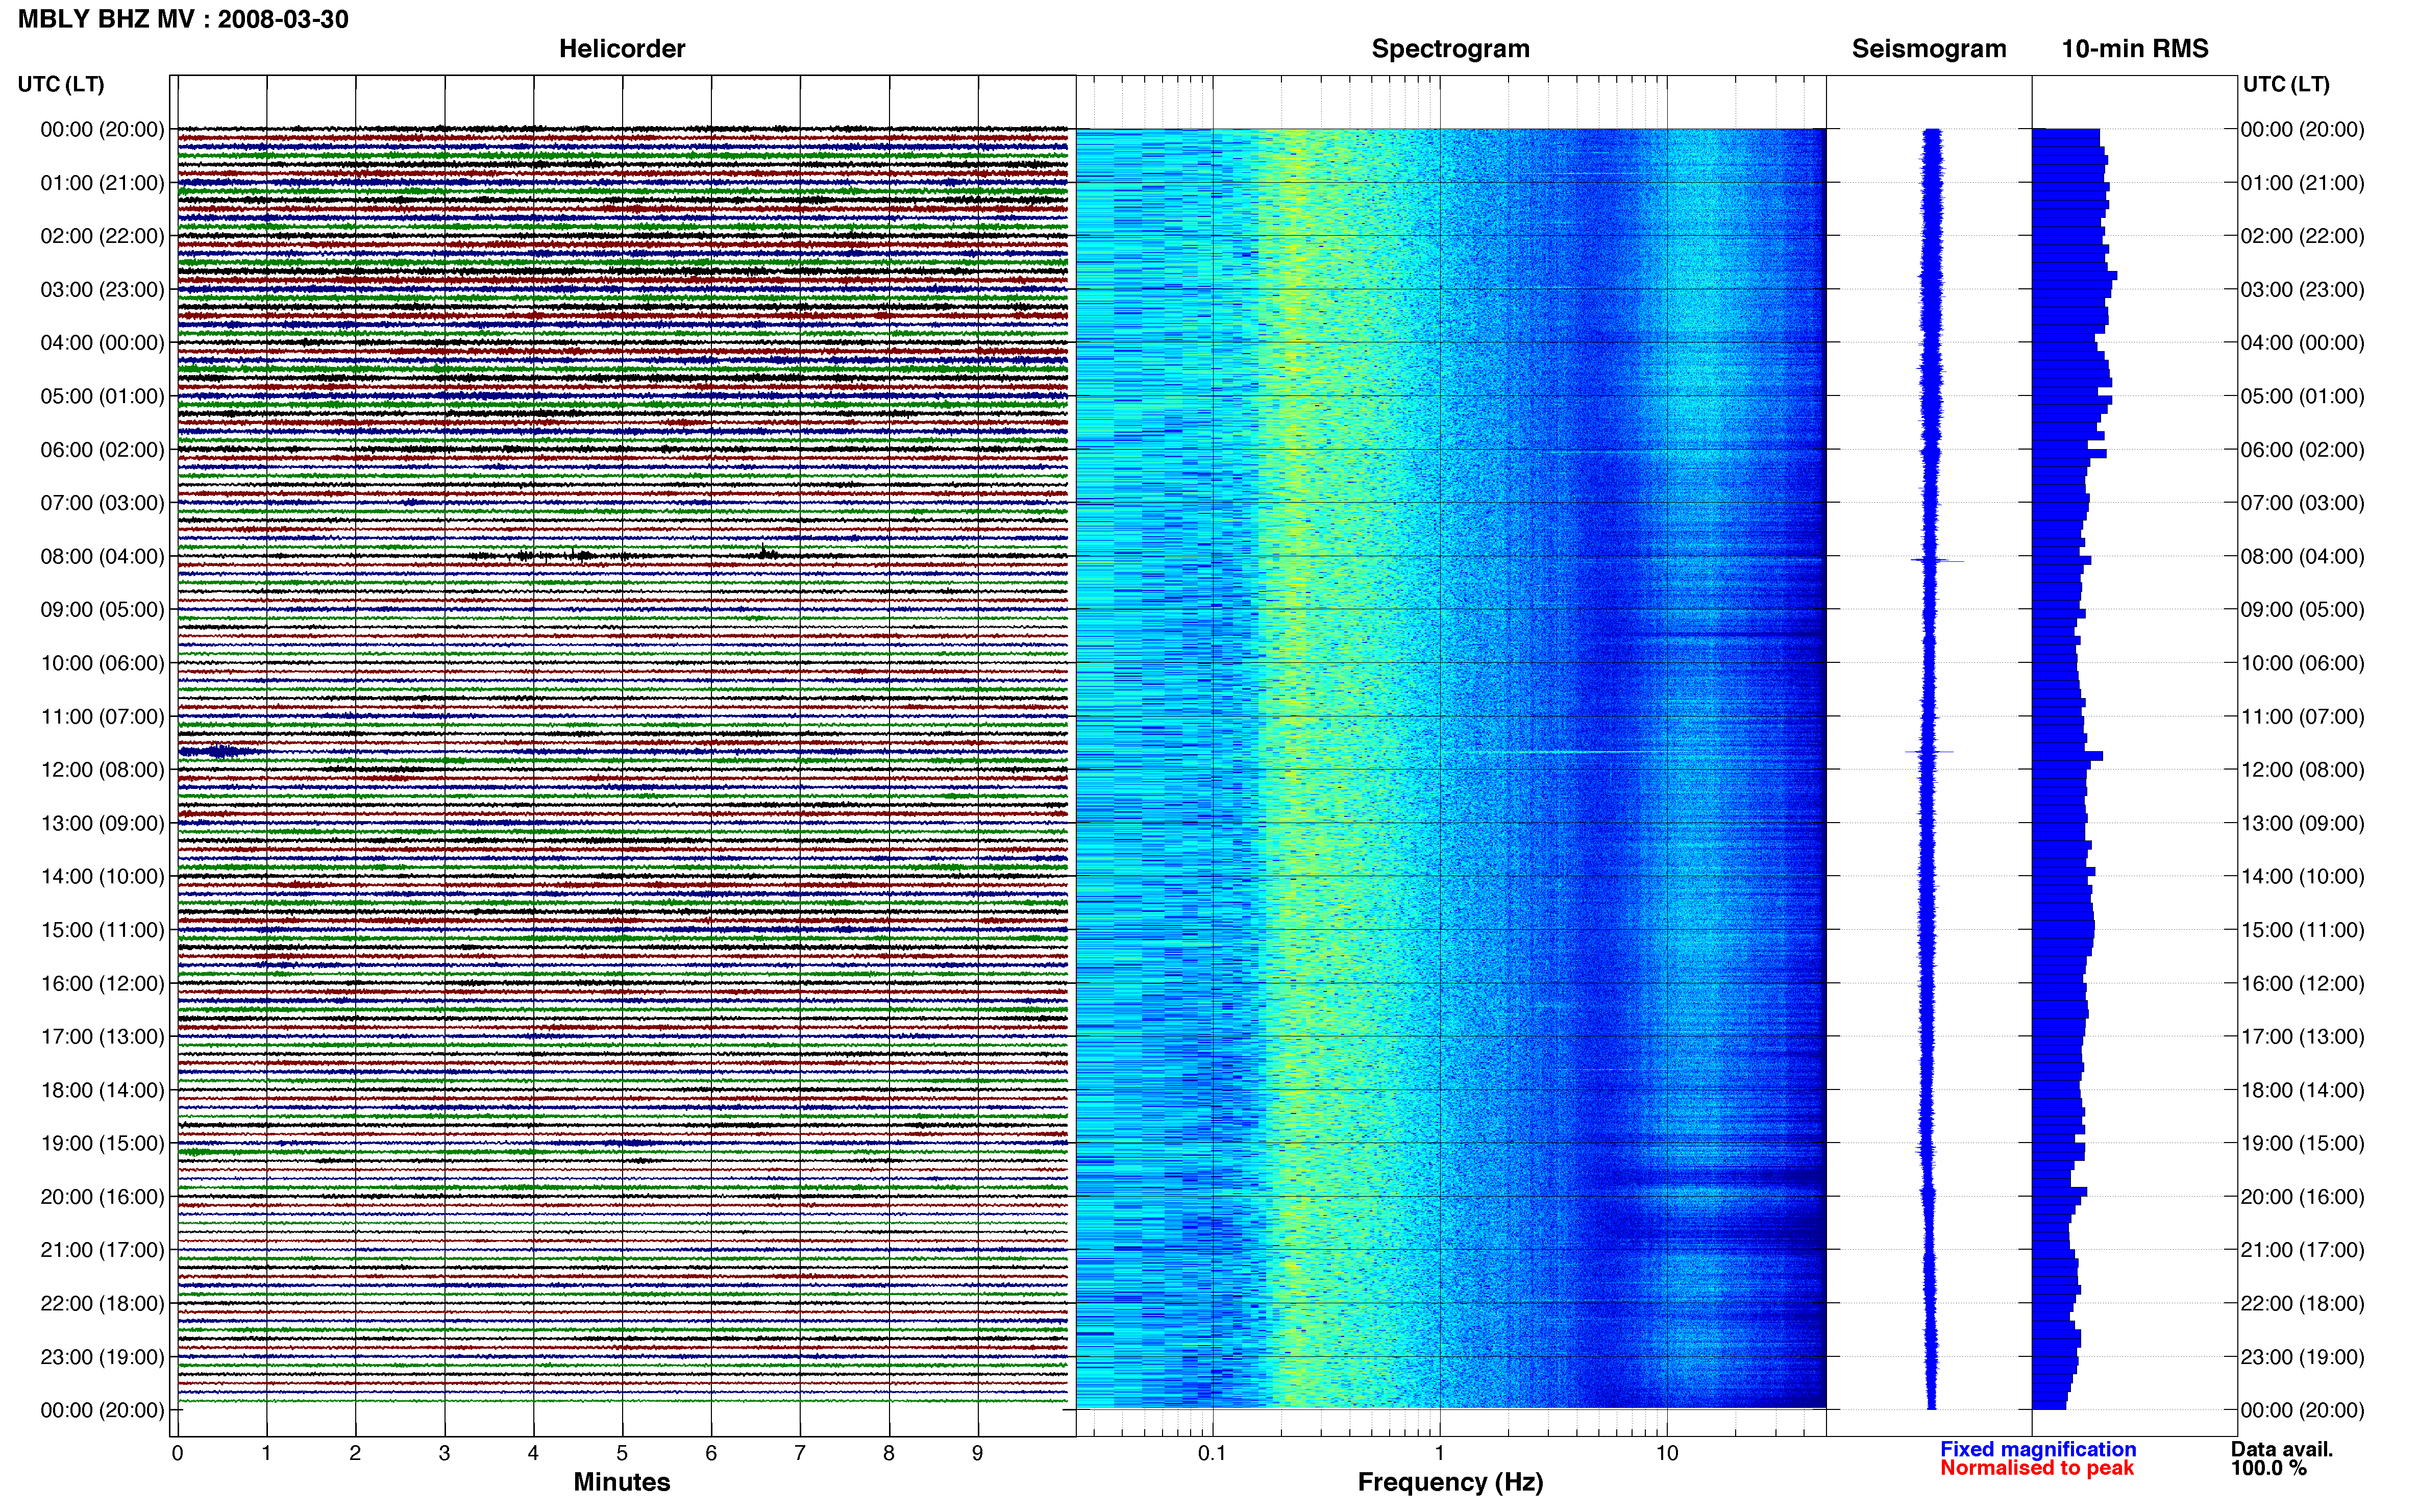Click the right '14:00 (10:00)' time label
This screenshot has width=2419, height=1512.
2303,877
